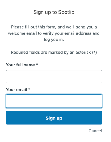Click the "Your full name" label

pos(20,65)
